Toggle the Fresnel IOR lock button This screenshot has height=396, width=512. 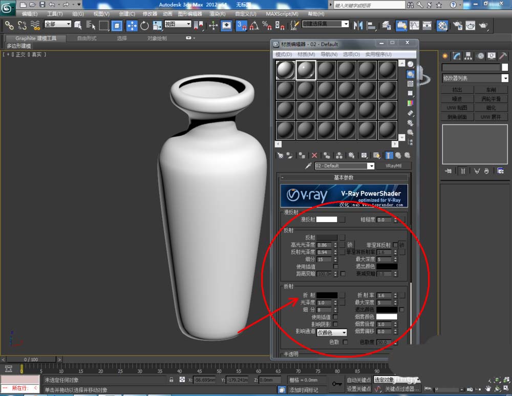click(402, 245)
